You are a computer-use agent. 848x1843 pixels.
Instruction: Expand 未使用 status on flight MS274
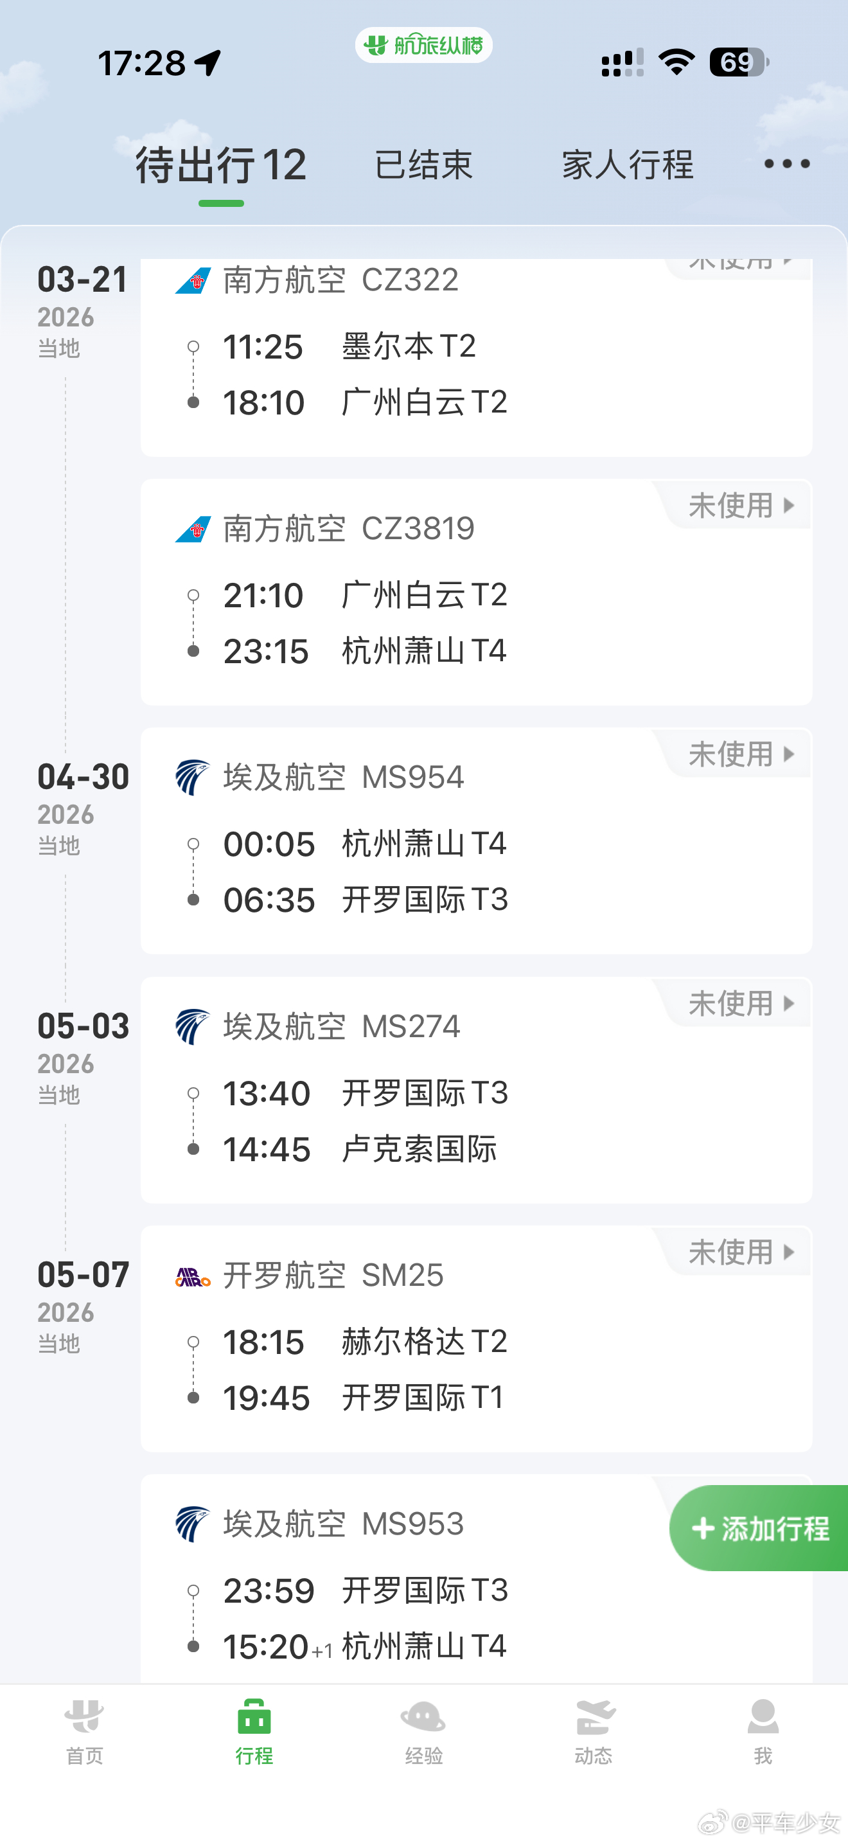(x=741, y=1004)
